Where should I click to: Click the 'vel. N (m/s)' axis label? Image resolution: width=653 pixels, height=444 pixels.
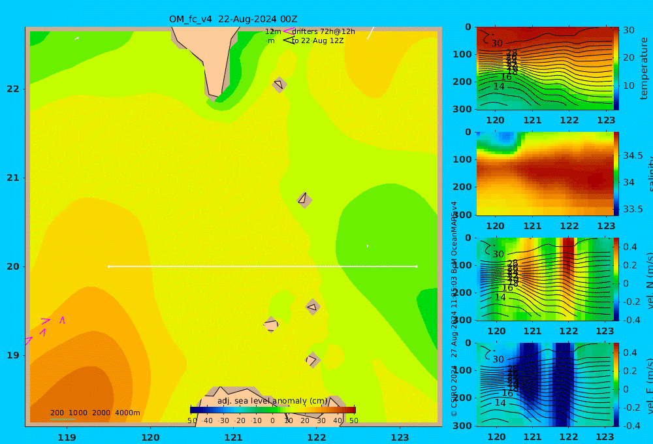coord(650,280)
